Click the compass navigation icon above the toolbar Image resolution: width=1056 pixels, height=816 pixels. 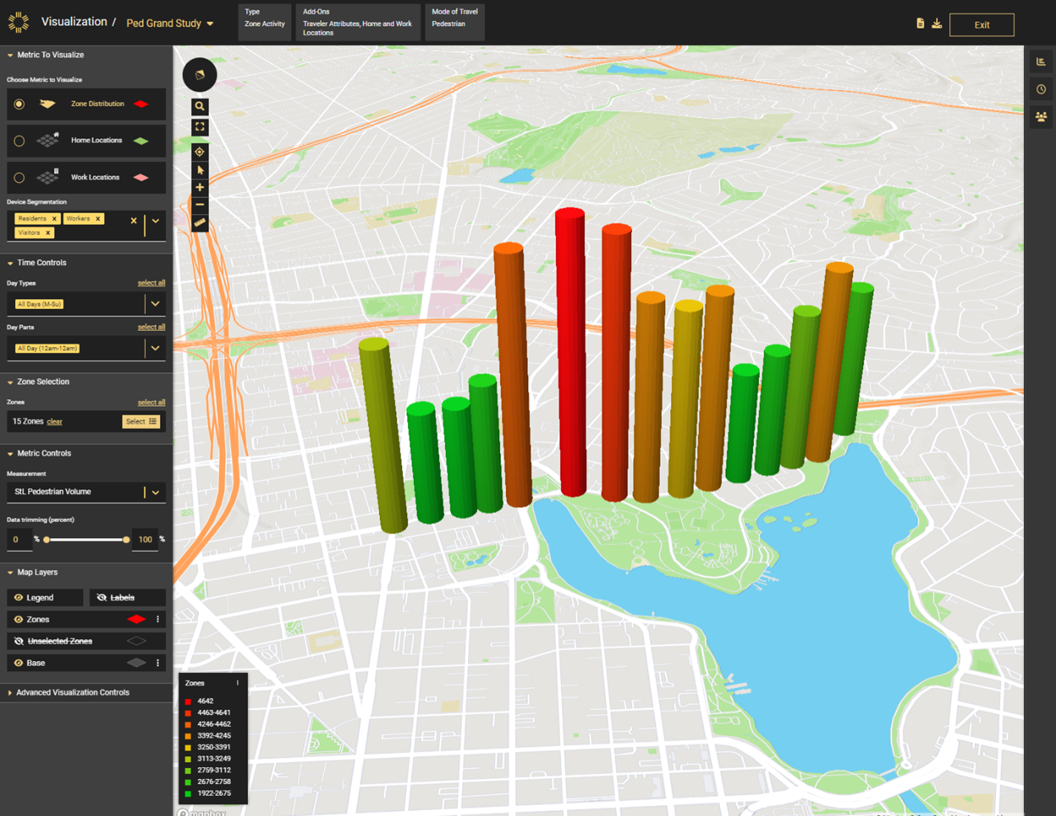199,75
